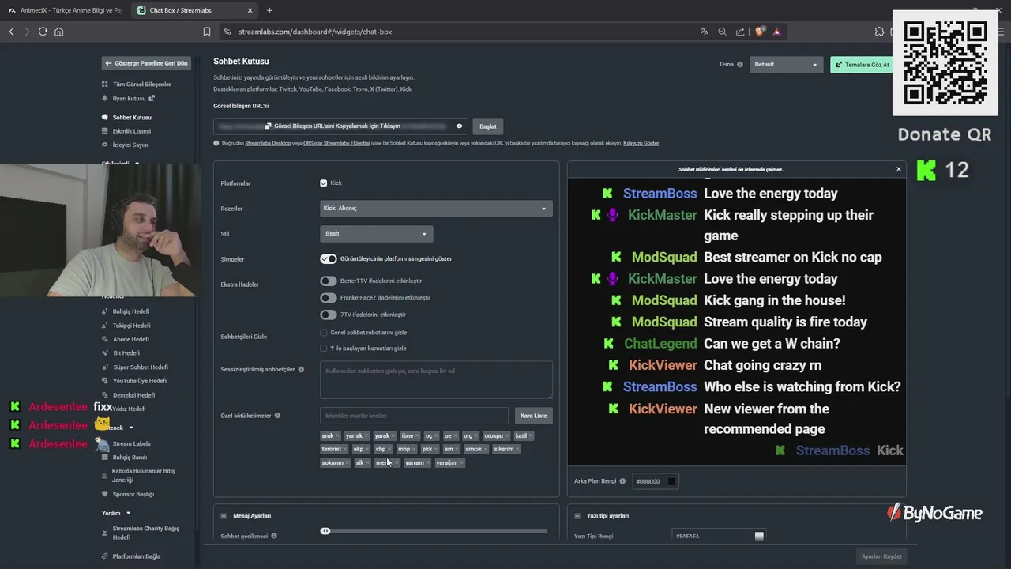
Task: Open the 'Kılavuzu Göster' link
Action: click(641, 143)
